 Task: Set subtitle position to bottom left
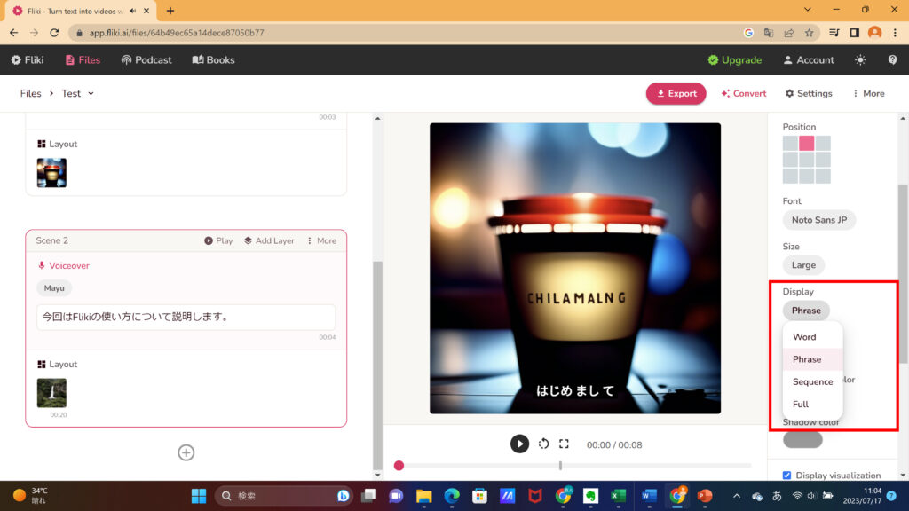click(x=790, y=176)
